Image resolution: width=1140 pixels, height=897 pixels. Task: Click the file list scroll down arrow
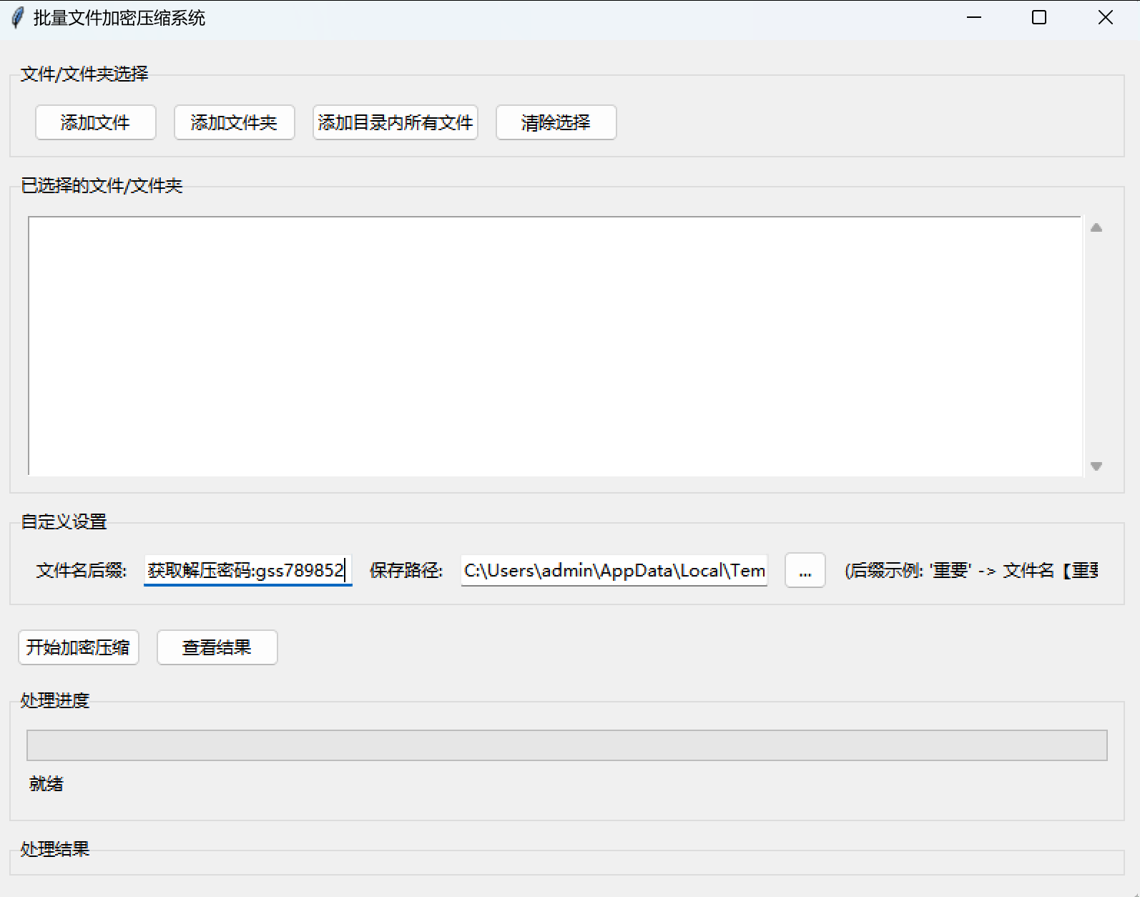tap(1096, 466)
